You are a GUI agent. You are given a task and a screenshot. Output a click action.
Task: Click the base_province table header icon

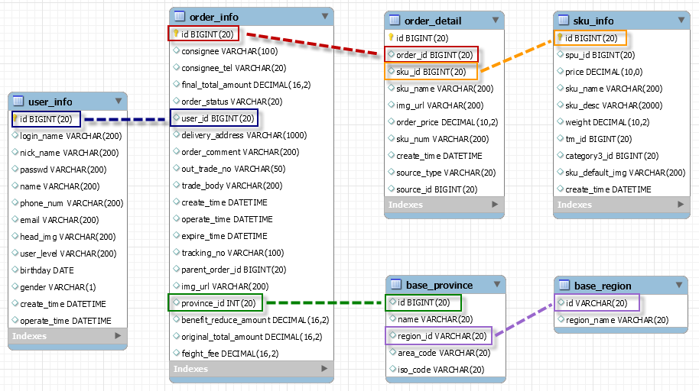click(x=395, y=285)
